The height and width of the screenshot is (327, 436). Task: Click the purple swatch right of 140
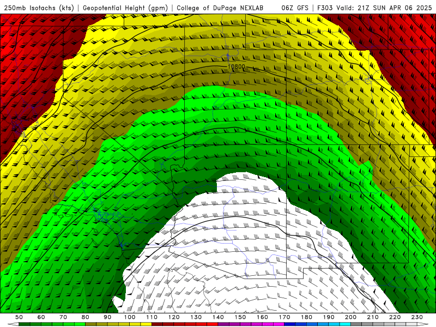point(223,324)
